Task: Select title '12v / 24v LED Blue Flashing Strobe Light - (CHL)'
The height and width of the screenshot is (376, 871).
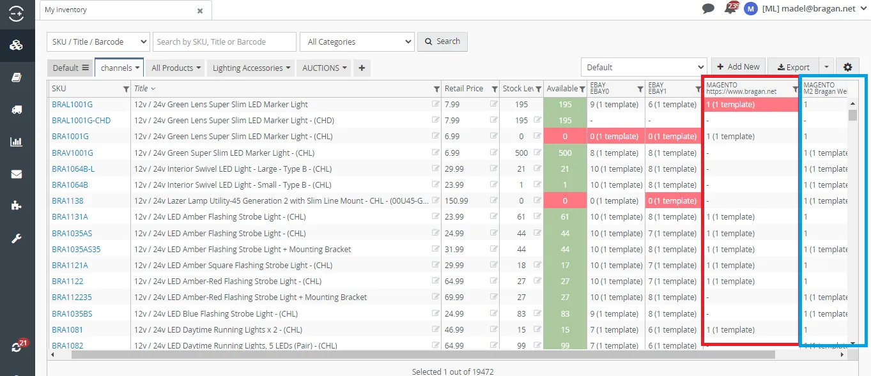Action: (216, 313)
